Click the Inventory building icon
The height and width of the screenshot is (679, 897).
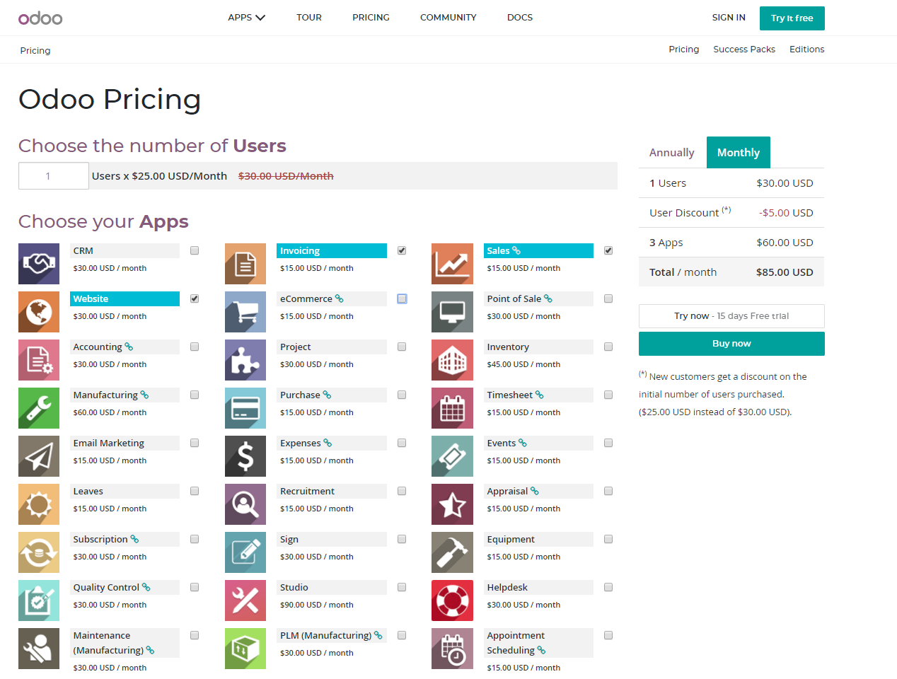click(x=452, y=360)
